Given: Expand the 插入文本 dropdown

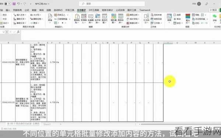Looking at the screenshot, I should (20, 15).
